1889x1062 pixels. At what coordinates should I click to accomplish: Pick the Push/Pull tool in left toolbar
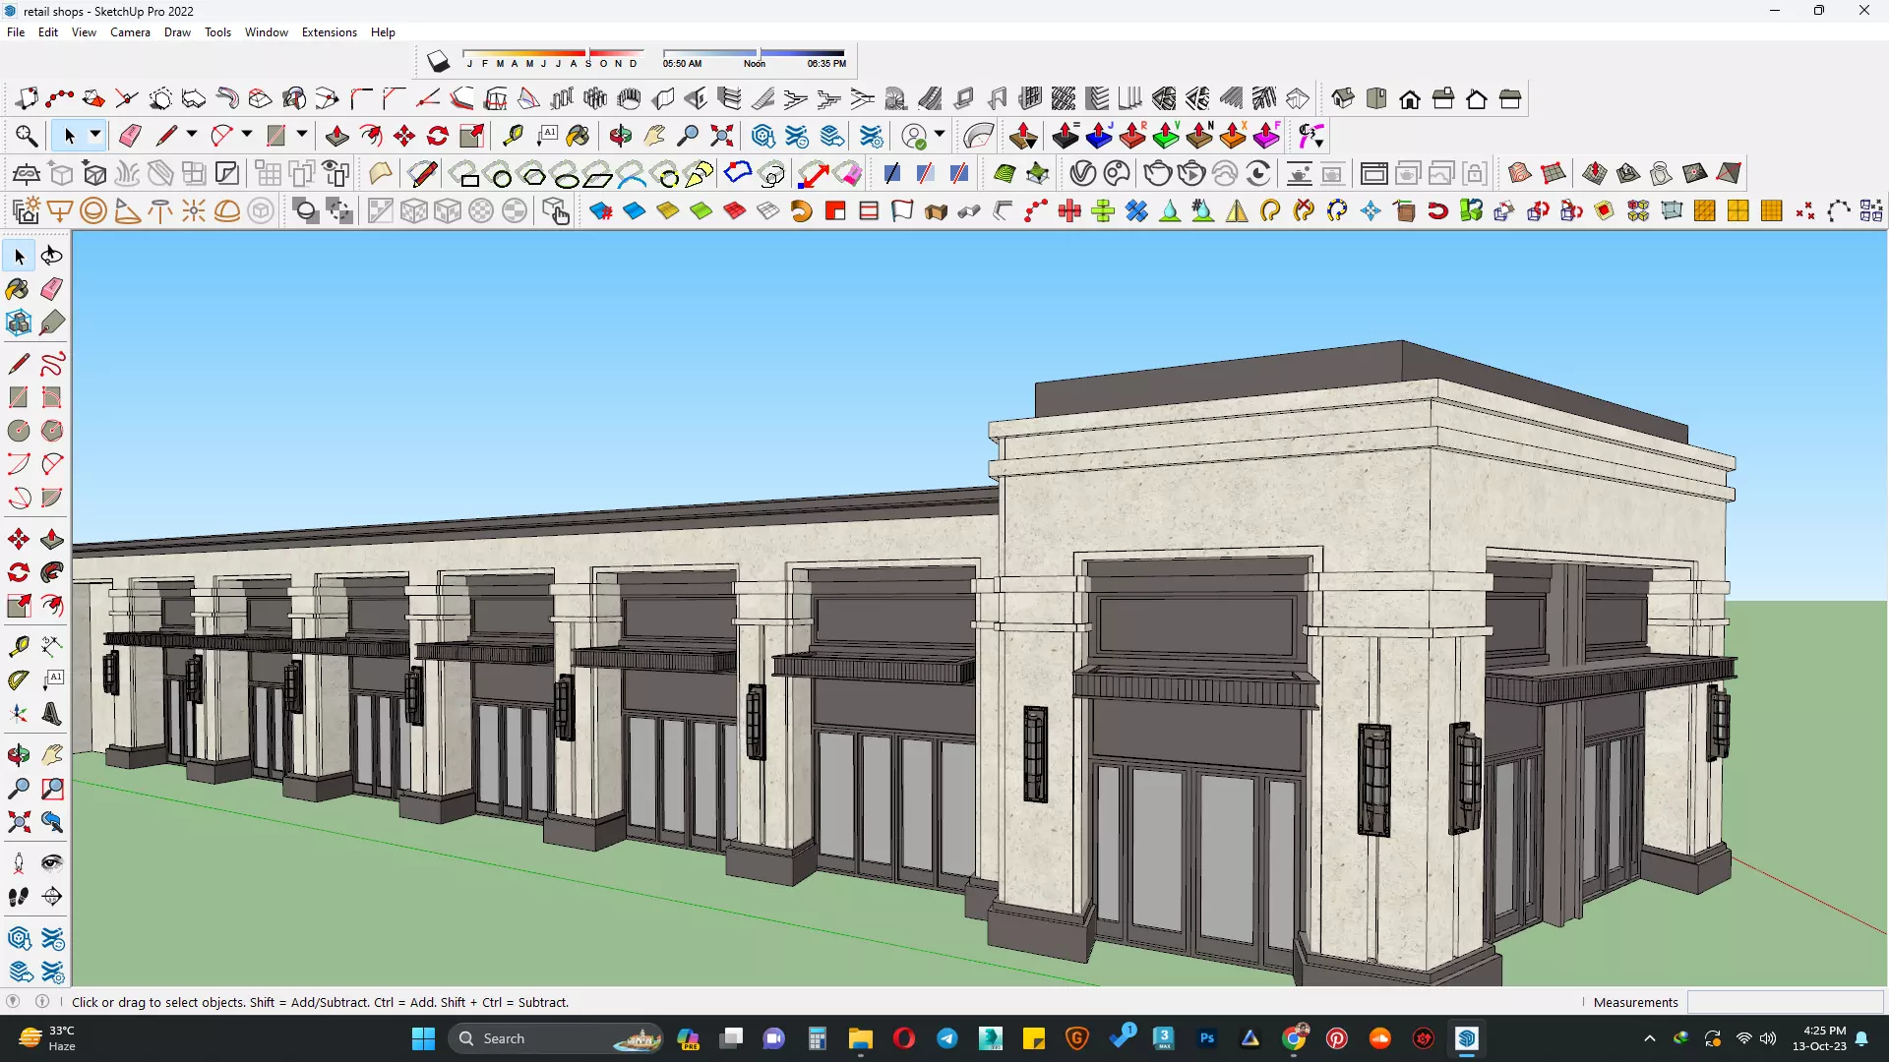click(x=52, y=539)
